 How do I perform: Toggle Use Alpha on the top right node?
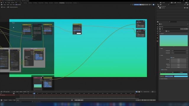click(x=137, y=22)
